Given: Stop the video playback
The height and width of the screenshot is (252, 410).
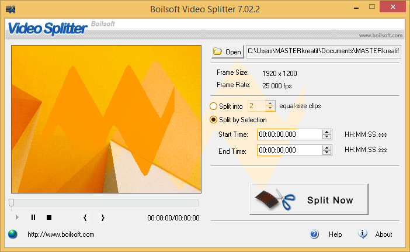Looking at the screenshot, I should [x=49, y=218].
